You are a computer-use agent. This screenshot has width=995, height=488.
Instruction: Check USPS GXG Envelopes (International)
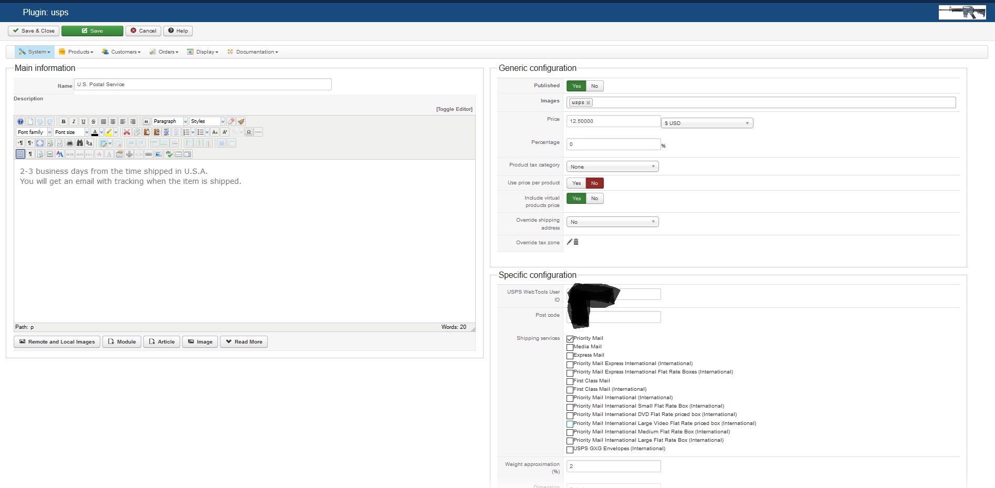tap(570, 449)
